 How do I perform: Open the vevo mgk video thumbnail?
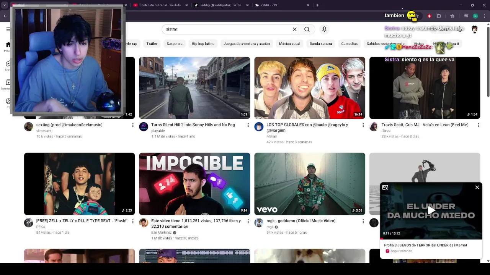pyautogui.click(x=310, y=184)
